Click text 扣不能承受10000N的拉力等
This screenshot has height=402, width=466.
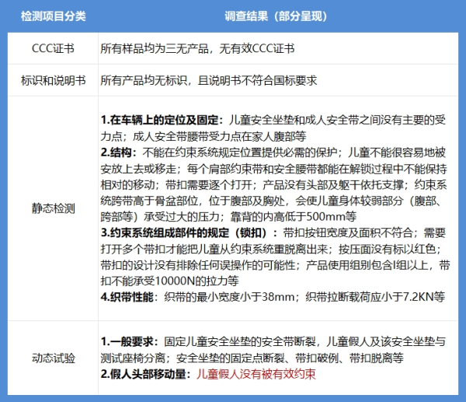(169, 281)
